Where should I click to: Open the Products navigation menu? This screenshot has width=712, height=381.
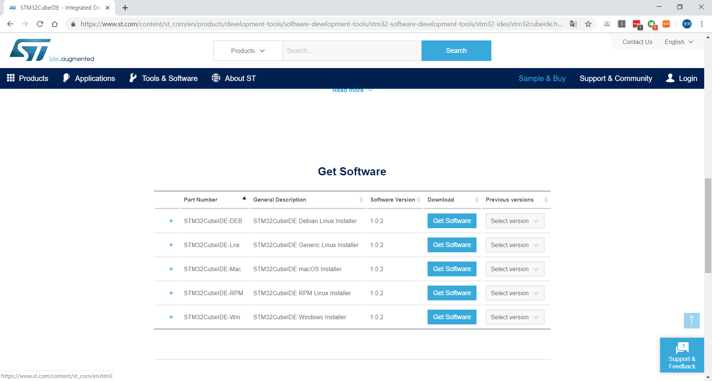click(x=27, y=78)
